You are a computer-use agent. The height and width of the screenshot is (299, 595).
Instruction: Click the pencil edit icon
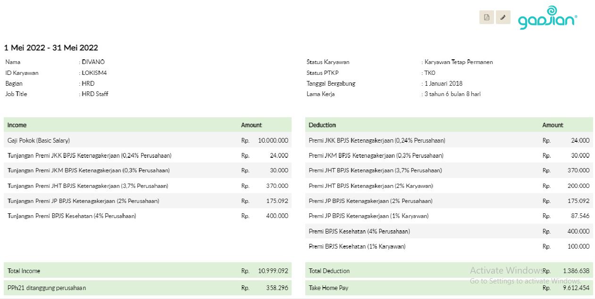[503, 17]
